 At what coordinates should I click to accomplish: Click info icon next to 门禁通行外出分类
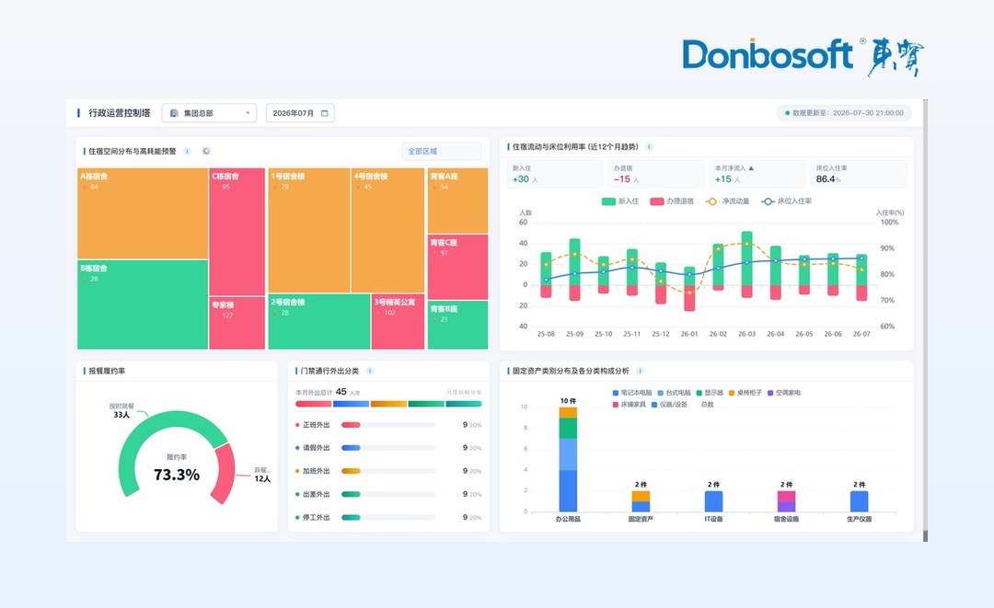pyautogui.click(x=370, y=371)
